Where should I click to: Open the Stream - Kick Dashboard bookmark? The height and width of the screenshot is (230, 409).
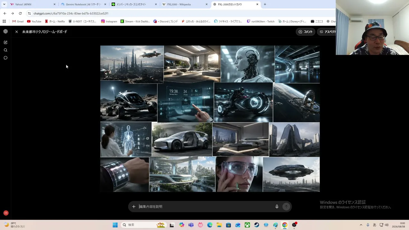(x=135, y=21)
